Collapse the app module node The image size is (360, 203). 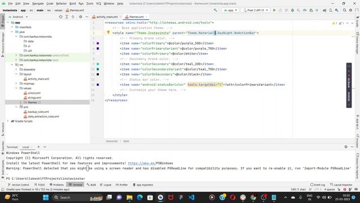(8, 23)
